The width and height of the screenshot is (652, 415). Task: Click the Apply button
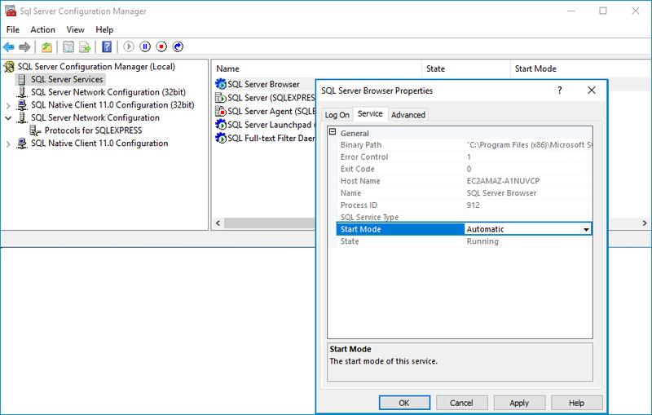coord(519,403)
